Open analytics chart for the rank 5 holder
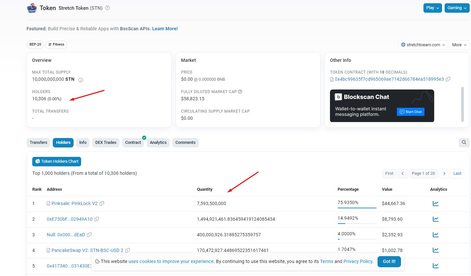 tap(435, 266)
